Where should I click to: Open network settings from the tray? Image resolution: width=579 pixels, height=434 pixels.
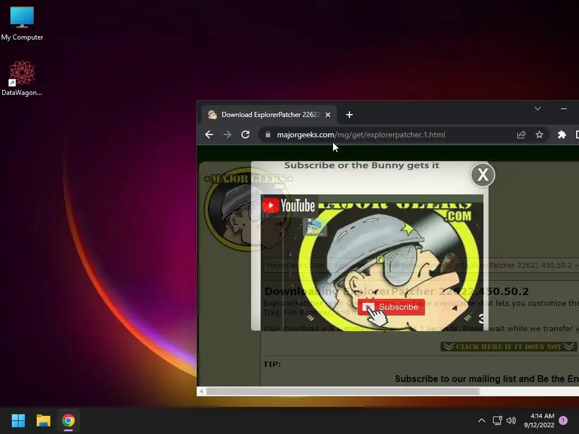coord(498,420)
